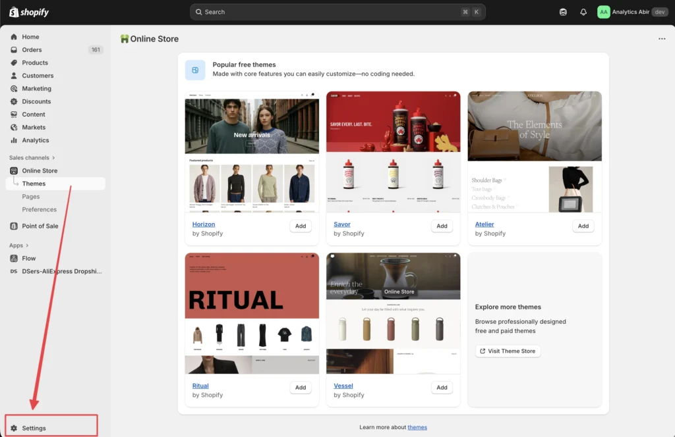The image size is (675, 437).
Task: Expand the Sales channels section
Action: 32,158
